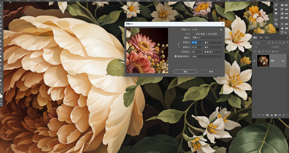Toggle shape layer filter icon
289x153 pixels.
click(280, 43)
